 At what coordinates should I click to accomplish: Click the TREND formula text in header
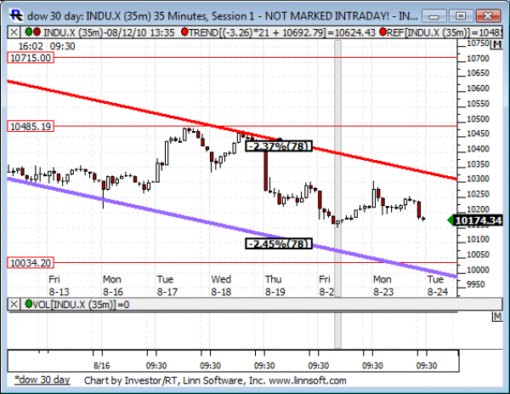281,32
